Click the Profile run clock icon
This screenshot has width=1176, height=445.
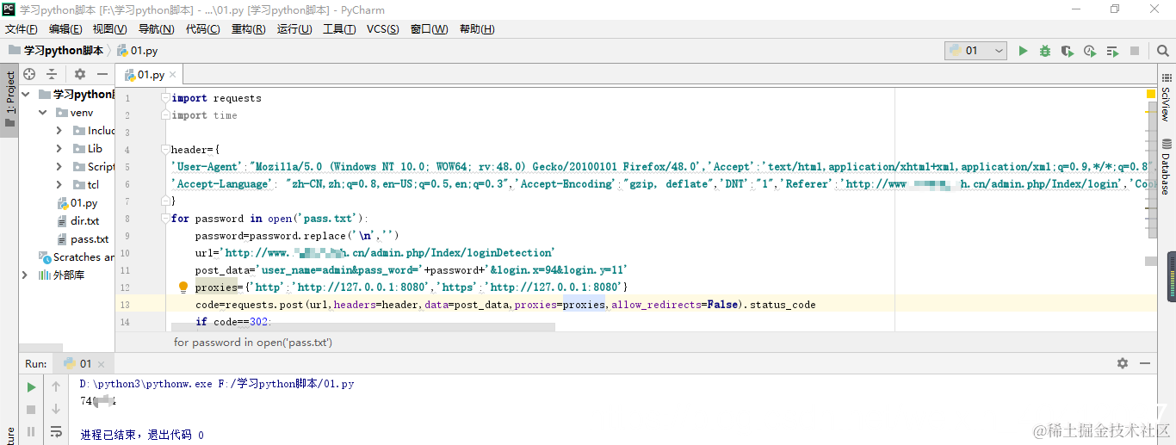coord(1090,51)
